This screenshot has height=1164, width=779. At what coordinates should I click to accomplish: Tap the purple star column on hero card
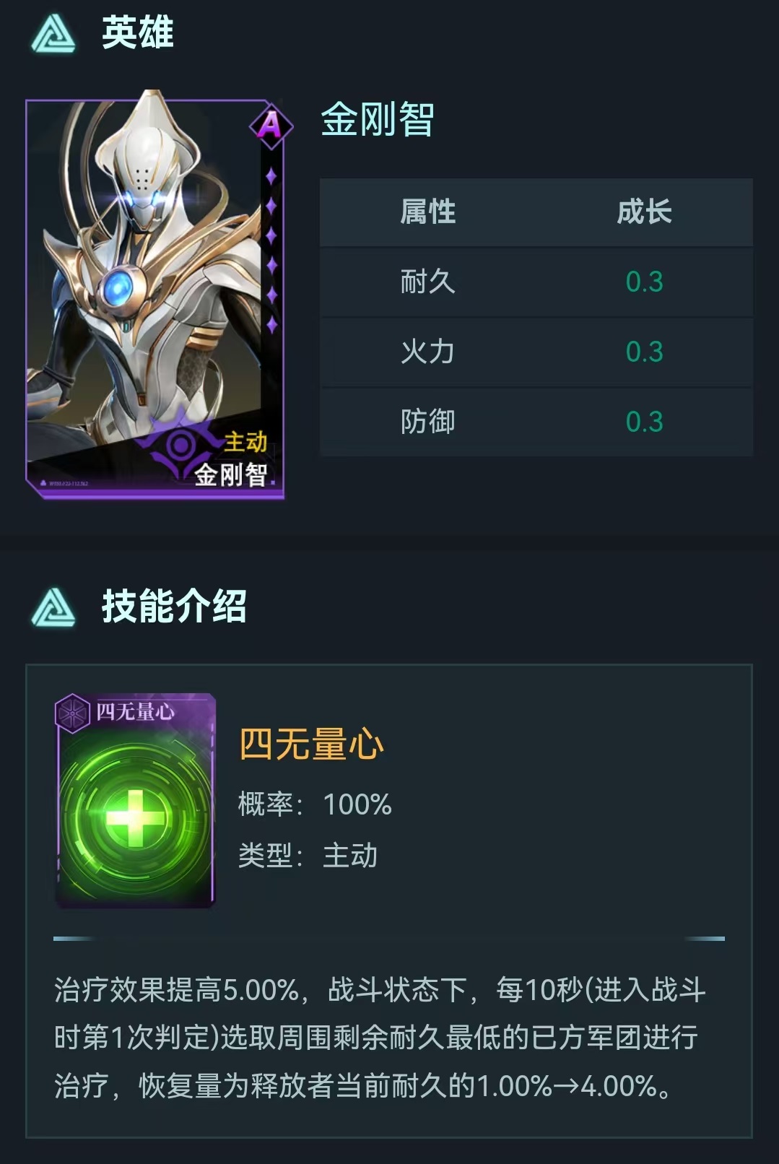pos(271,250)
